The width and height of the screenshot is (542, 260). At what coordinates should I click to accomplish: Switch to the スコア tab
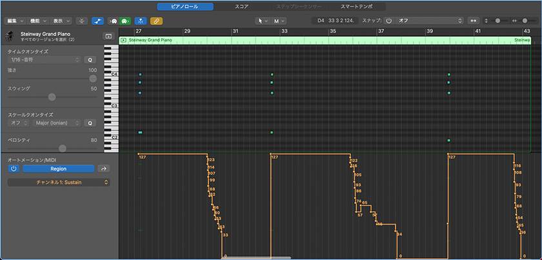(241, 6)
